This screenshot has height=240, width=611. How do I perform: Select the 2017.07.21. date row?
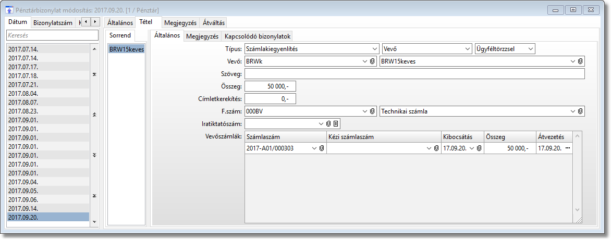(x=48, y=84)
